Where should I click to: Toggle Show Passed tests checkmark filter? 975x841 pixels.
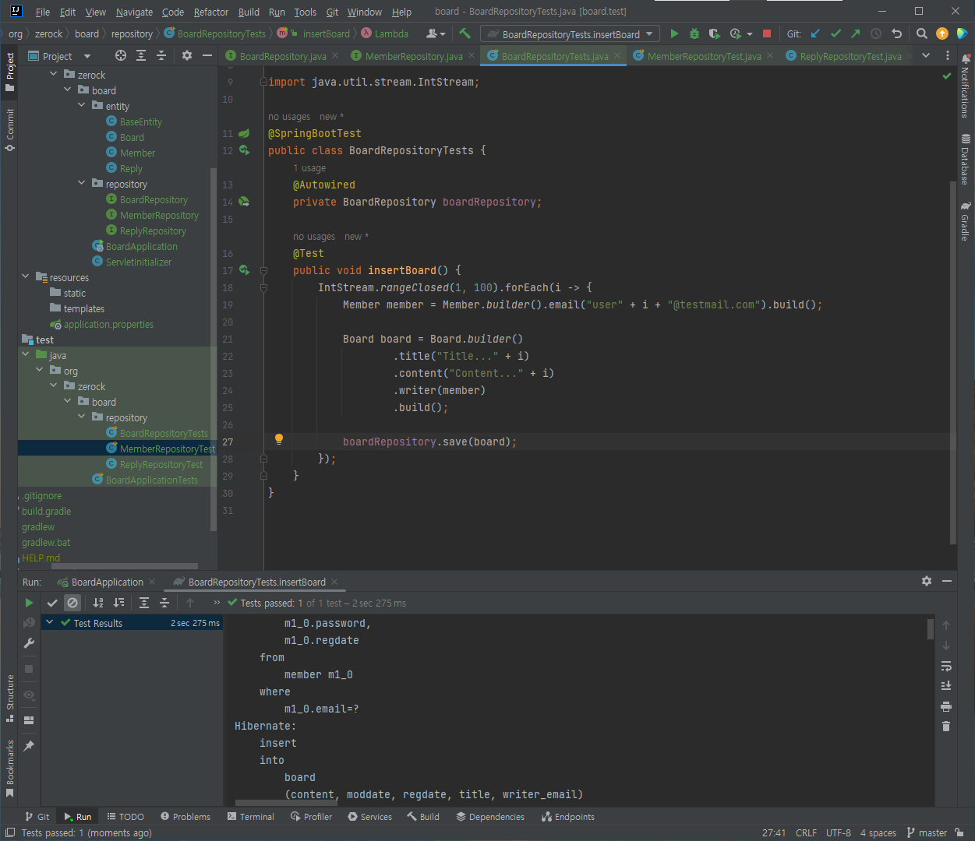(x=52, y=603)
